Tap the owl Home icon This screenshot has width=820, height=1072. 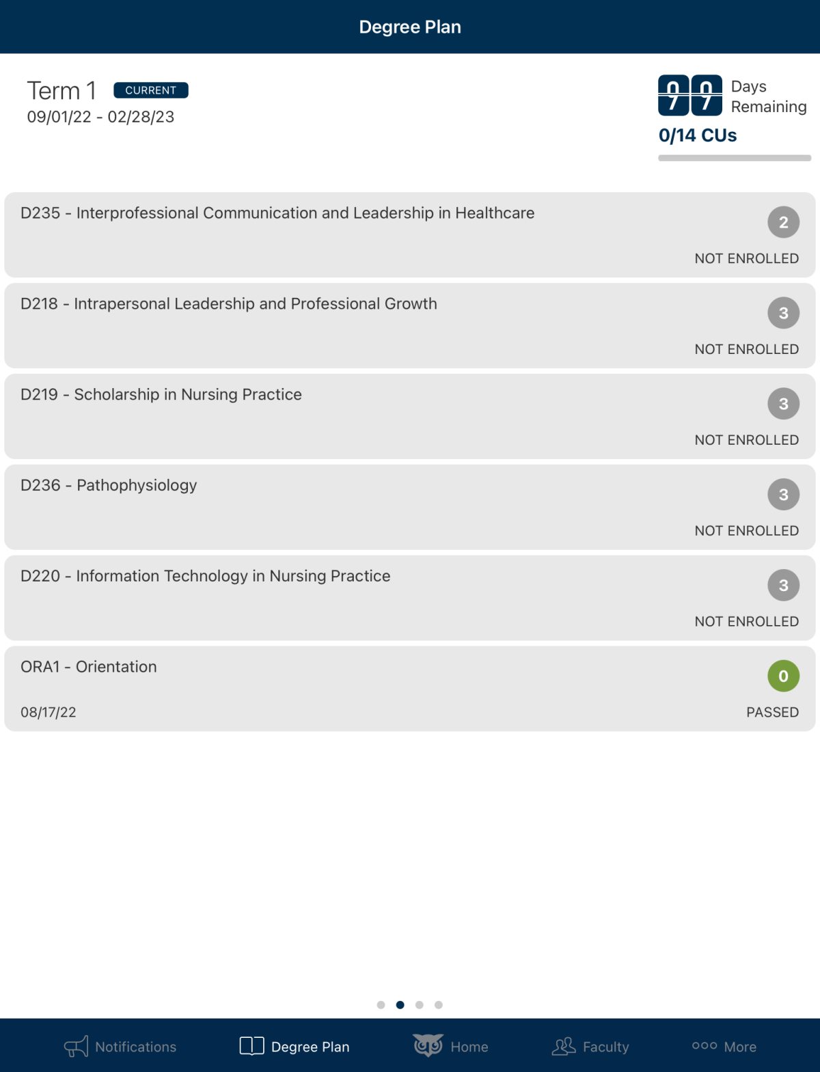pos(428,1045)
